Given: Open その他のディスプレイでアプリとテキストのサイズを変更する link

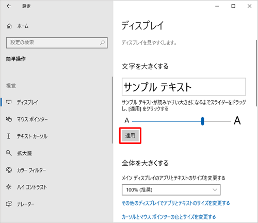Looking at the screenshot, I should 176,203.
